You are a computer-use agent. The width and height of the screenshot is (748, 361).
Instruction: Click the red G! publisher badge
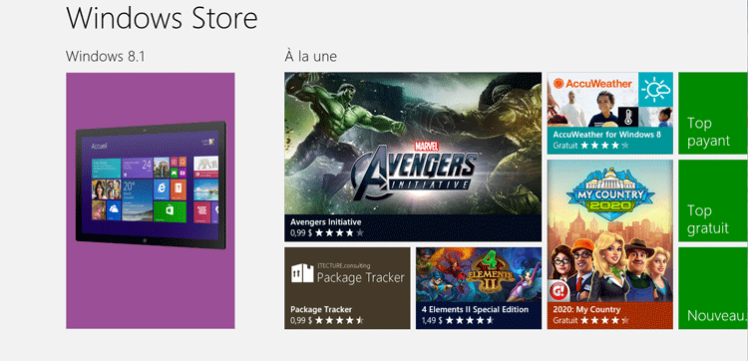tap(558, 290)
